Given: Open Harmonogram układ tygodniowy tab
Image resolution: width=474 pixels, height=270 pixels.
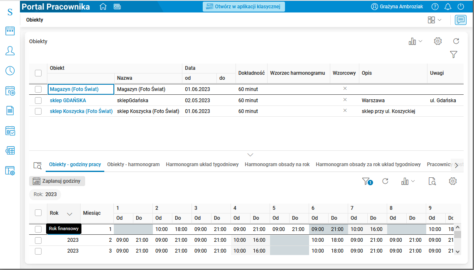Looking at the screenshot, I should click(x=202, y=164).
